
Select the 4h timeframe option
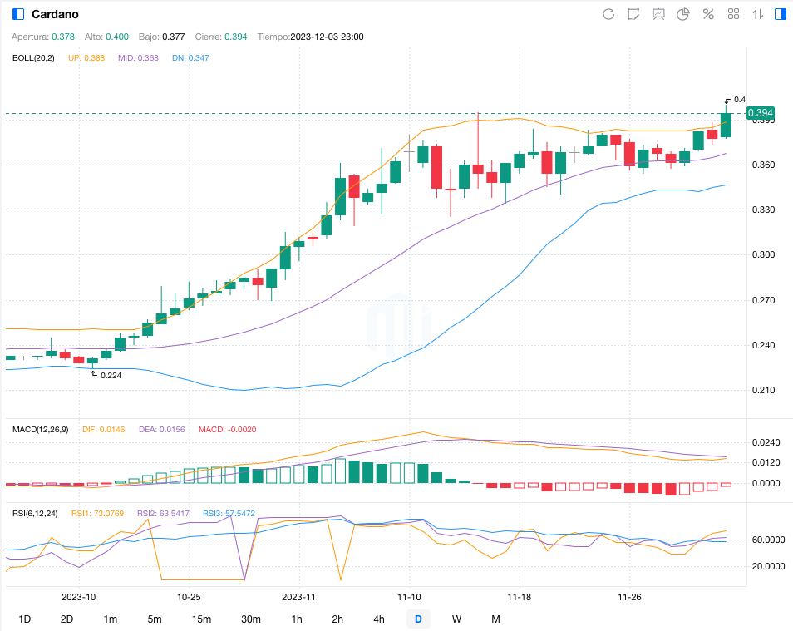(379, 619)
